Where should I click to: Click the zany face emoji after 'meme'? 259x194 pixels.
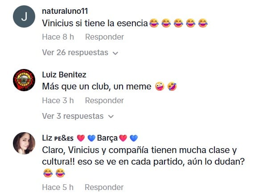click(x=160, y=86)
